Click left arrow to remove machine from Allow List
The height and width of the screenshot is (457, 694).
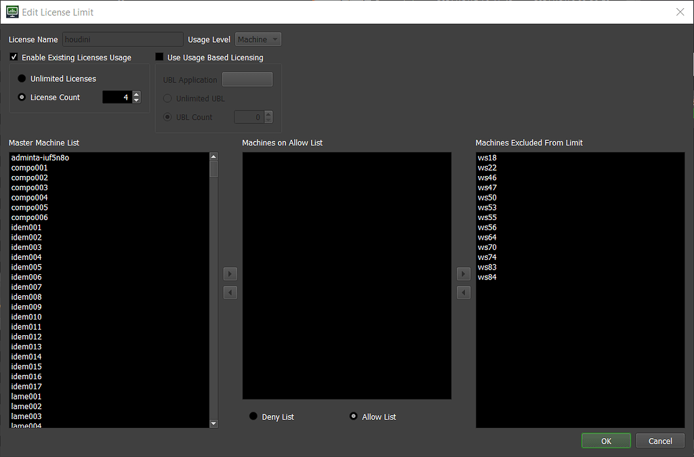pyautogui.click(x=230, y=292)
